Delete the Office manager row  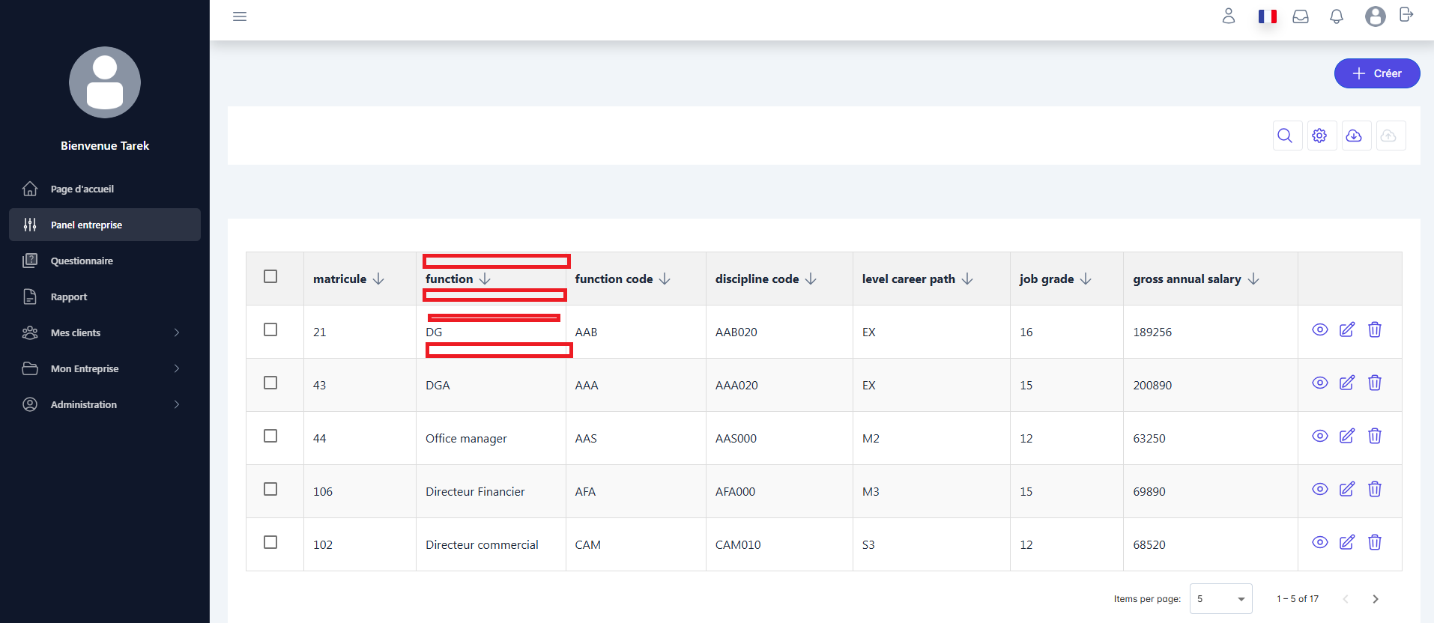coord(1375,437)
